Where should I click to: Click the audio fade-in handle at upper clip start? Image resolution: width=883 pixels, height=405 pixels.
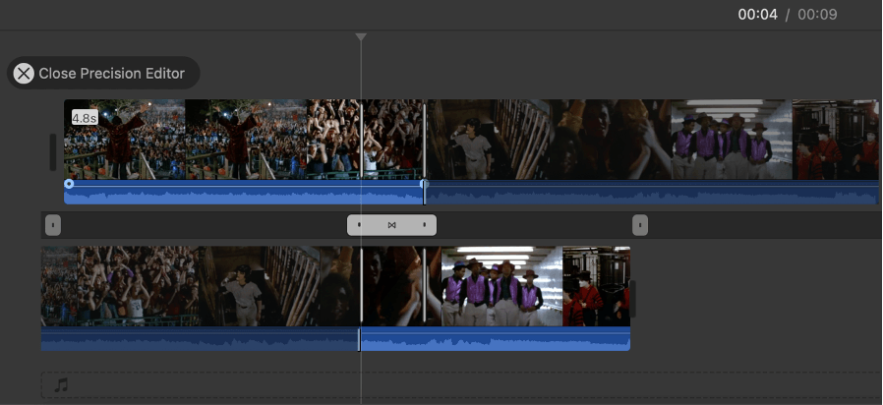click(69, 184)
